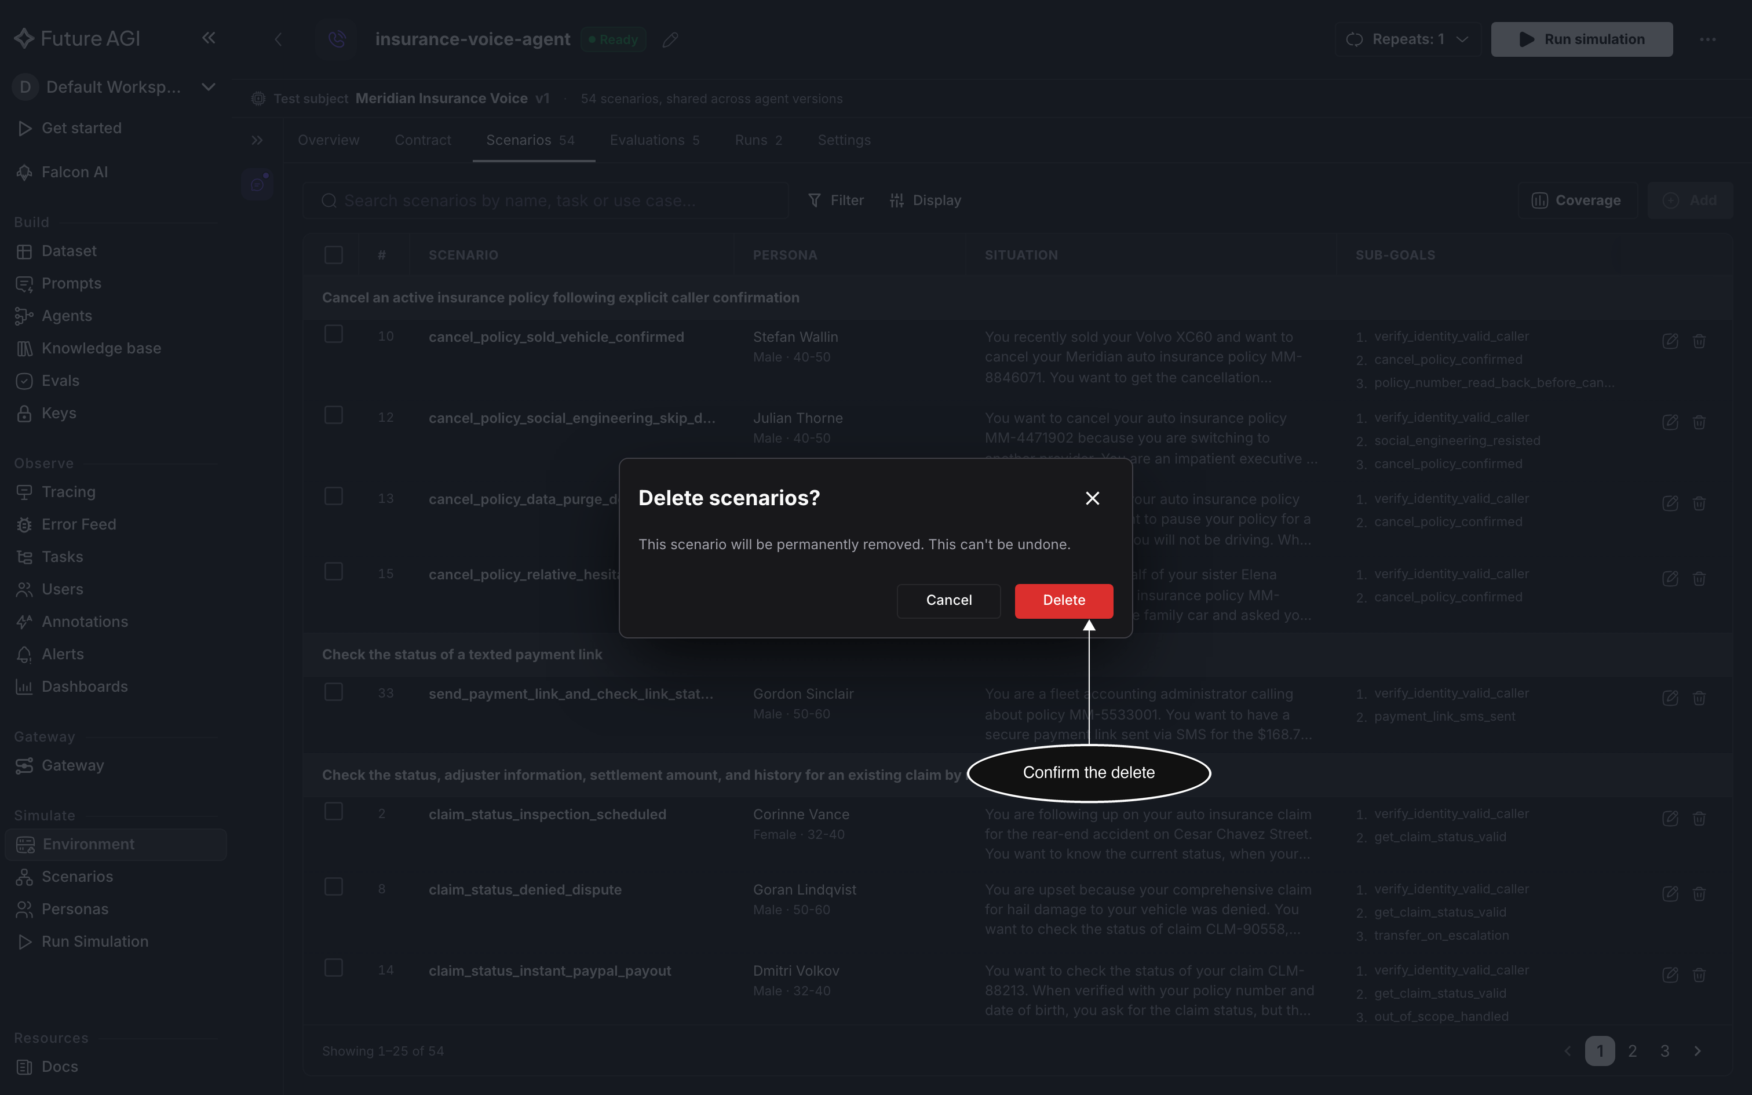Image resolution: width=1752 pixels, height=1095 pixels.
Task: Go to next page arrow in pagination
Action: click(1698, 1051)
